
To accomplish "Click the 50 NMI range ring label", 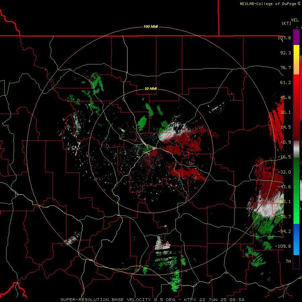I will pos(151,89).
